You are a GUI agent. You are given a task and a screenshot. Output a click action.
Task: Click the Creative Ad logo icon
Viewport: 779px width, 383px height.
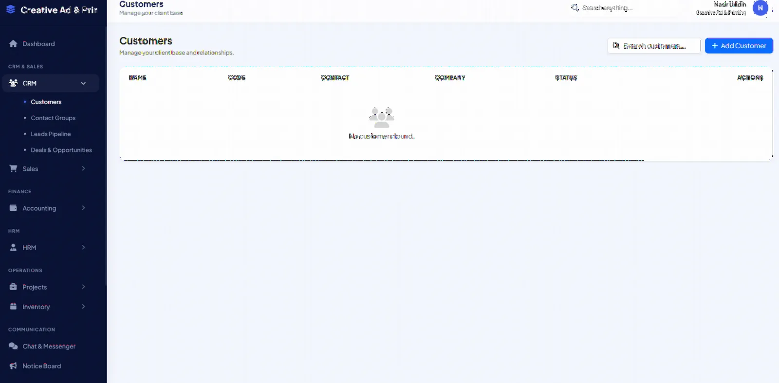click(11, 9)
